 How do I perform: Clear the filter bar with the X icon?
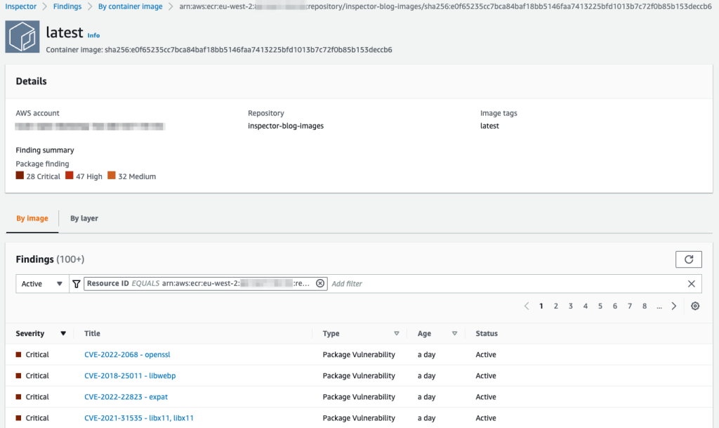pyautogui.click(x=692, y=283)
